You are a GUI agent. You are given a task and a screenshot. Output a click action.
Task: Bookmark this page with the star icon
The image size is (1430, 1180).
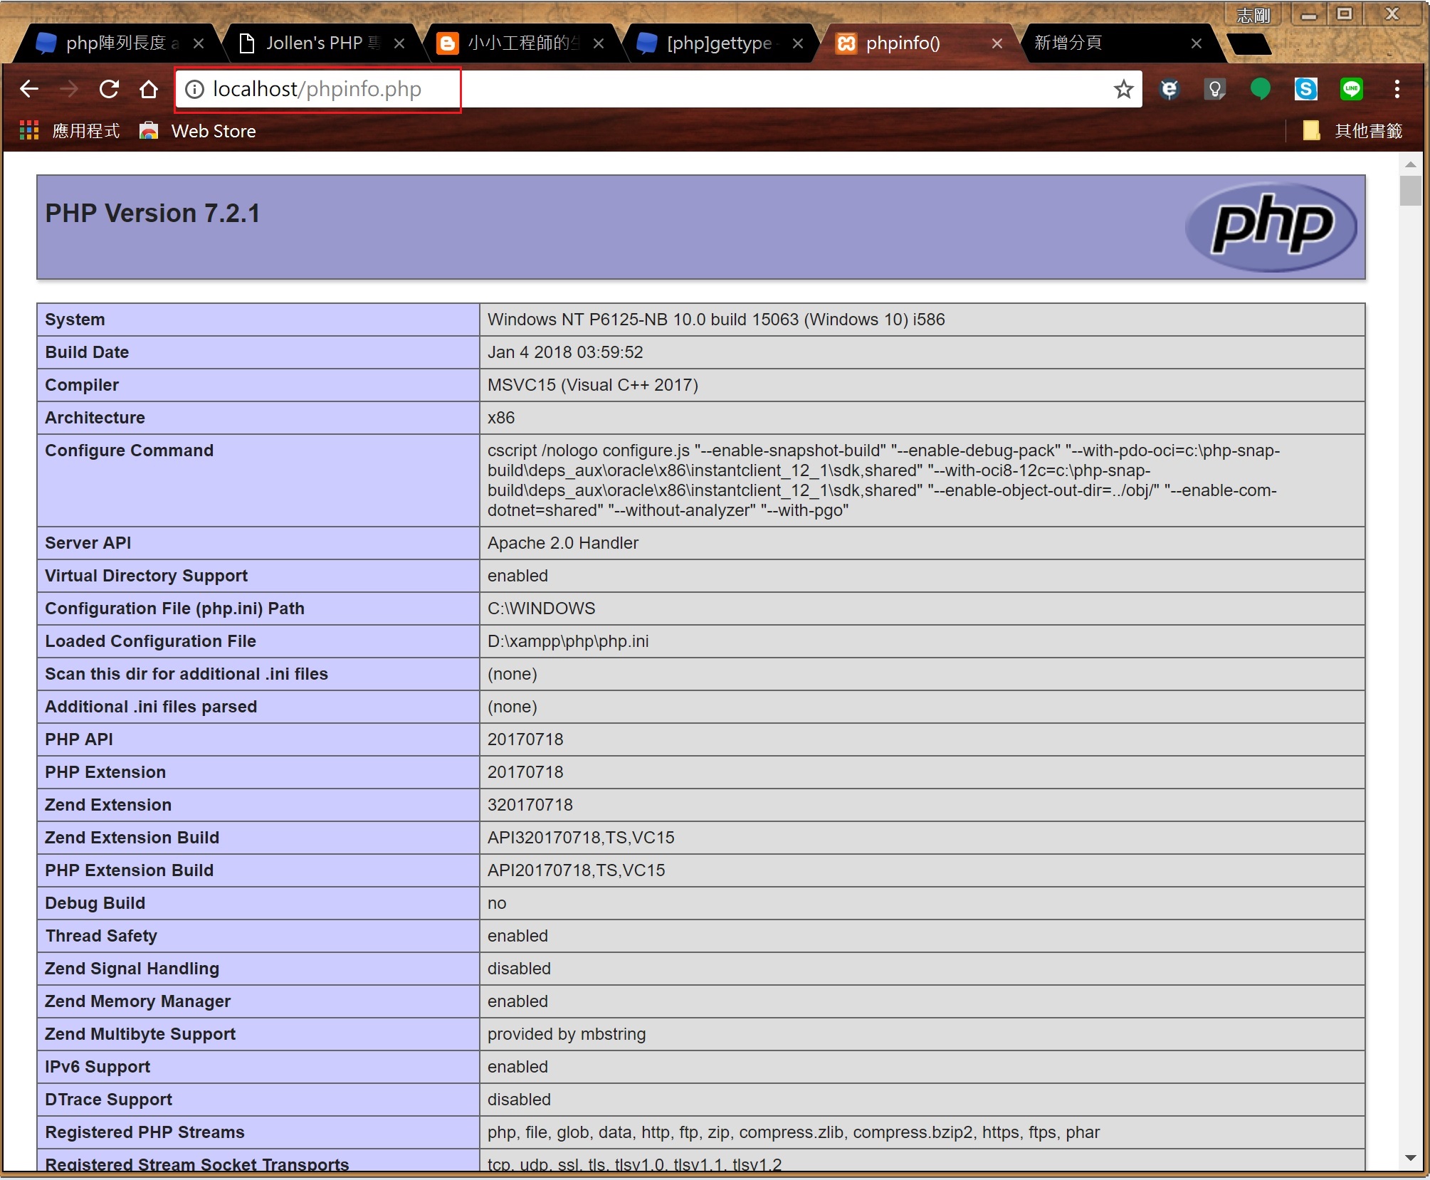[1123, 89]
